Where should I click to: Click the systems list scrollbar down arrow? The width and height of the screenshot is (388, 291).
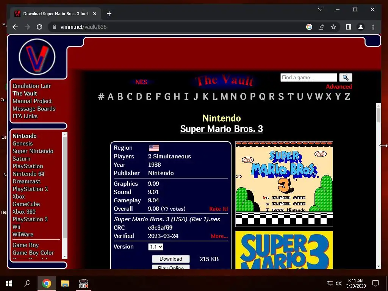coord(65,257)
